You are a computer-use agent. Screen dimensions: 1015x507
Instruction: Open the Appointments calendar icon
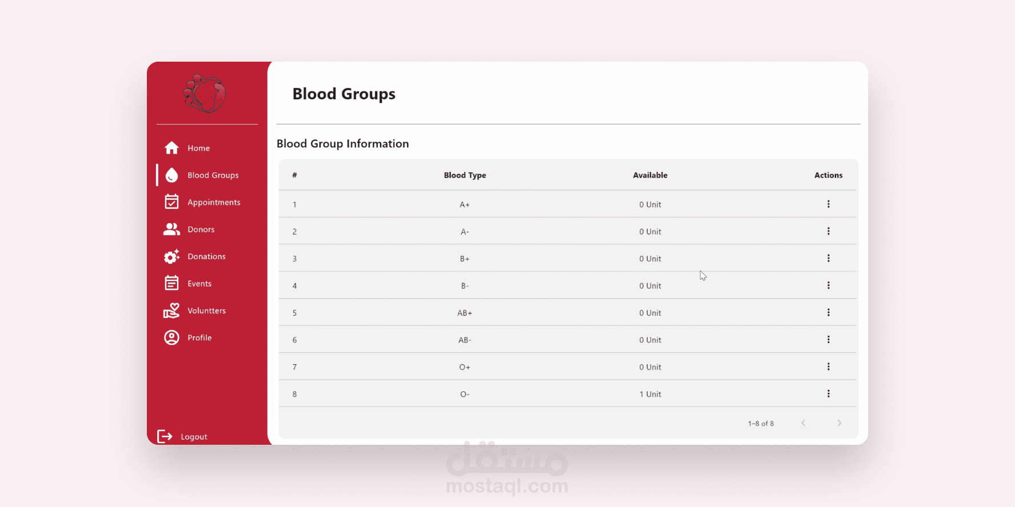click(x=171, y=202)
